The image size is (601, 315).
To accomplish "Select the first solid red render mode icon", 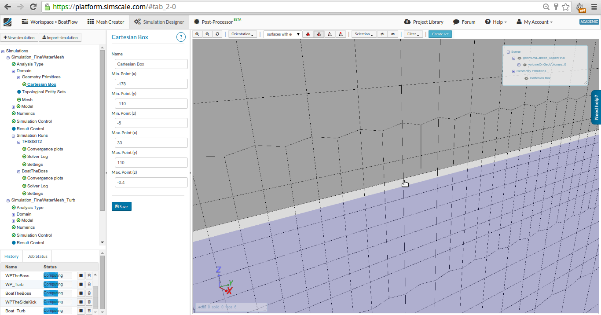I will 308,34.
